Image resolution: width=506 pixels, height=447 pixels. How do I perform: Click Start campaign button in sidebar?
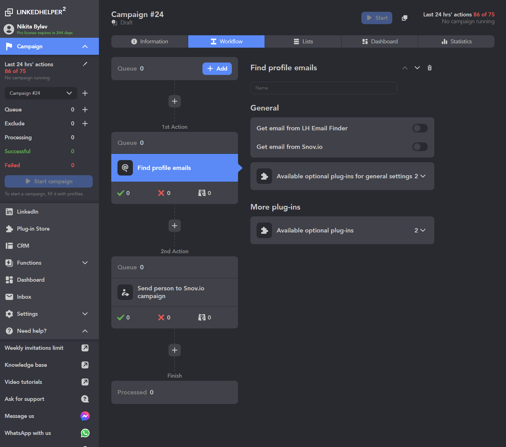point(49,181)
